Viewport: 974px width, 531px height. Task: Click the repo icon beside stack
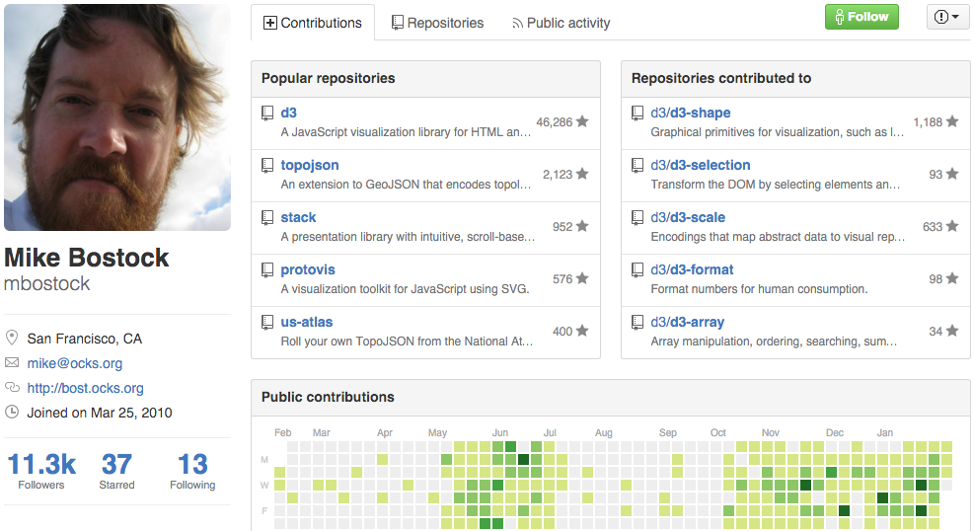click(267, 217)
